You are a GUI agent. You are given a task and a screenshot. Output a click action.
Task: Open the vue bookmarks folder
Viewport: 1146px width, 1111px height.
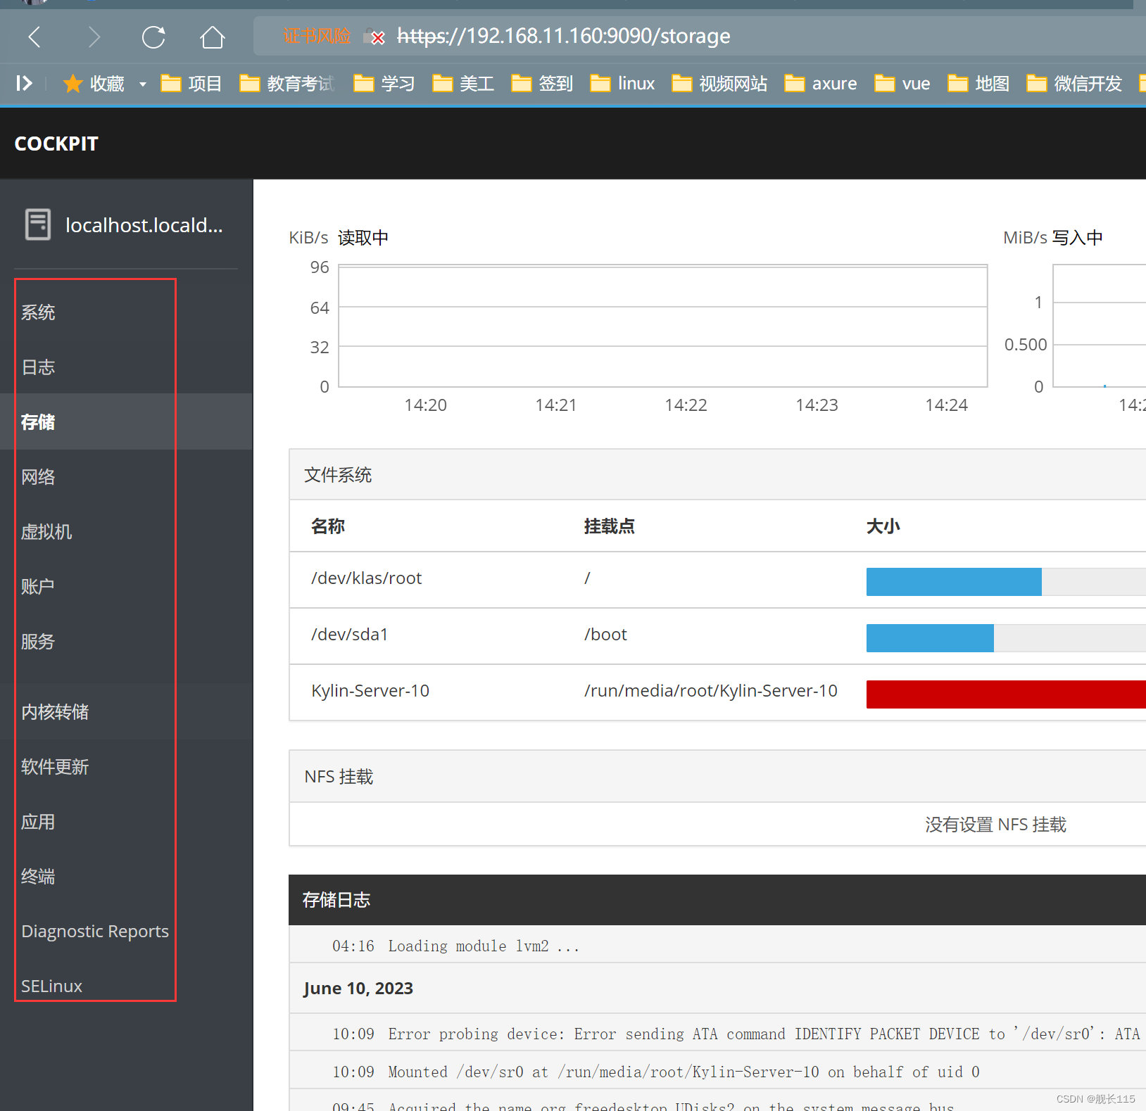(903, 83)
